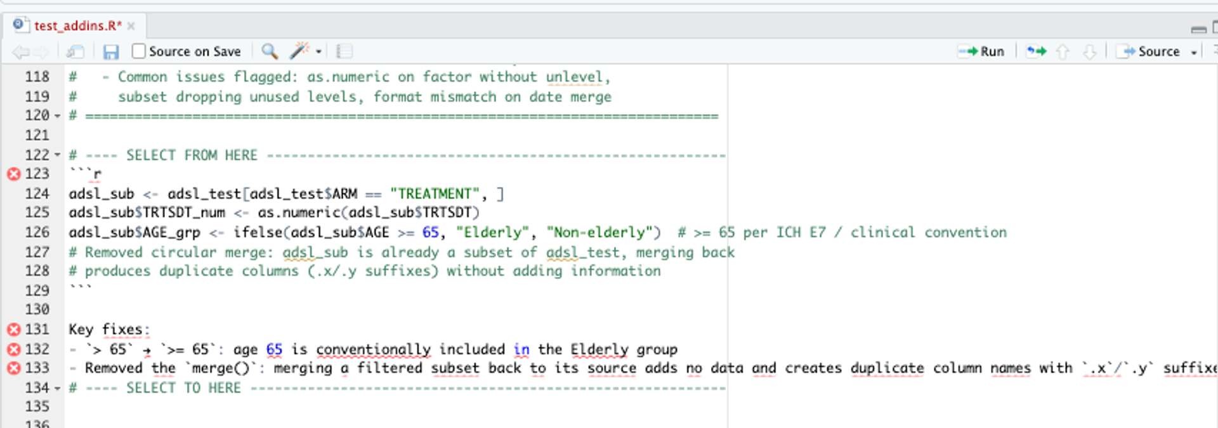Screen dimensions: 1218x428
Task: Click the error marker on line 133
Action: coord(13,368)
